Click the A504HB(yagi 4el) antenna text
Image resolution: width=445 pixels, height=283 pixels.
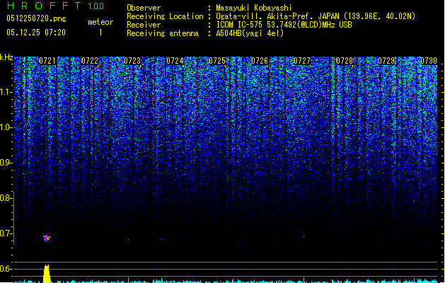[x=250, y=33]
